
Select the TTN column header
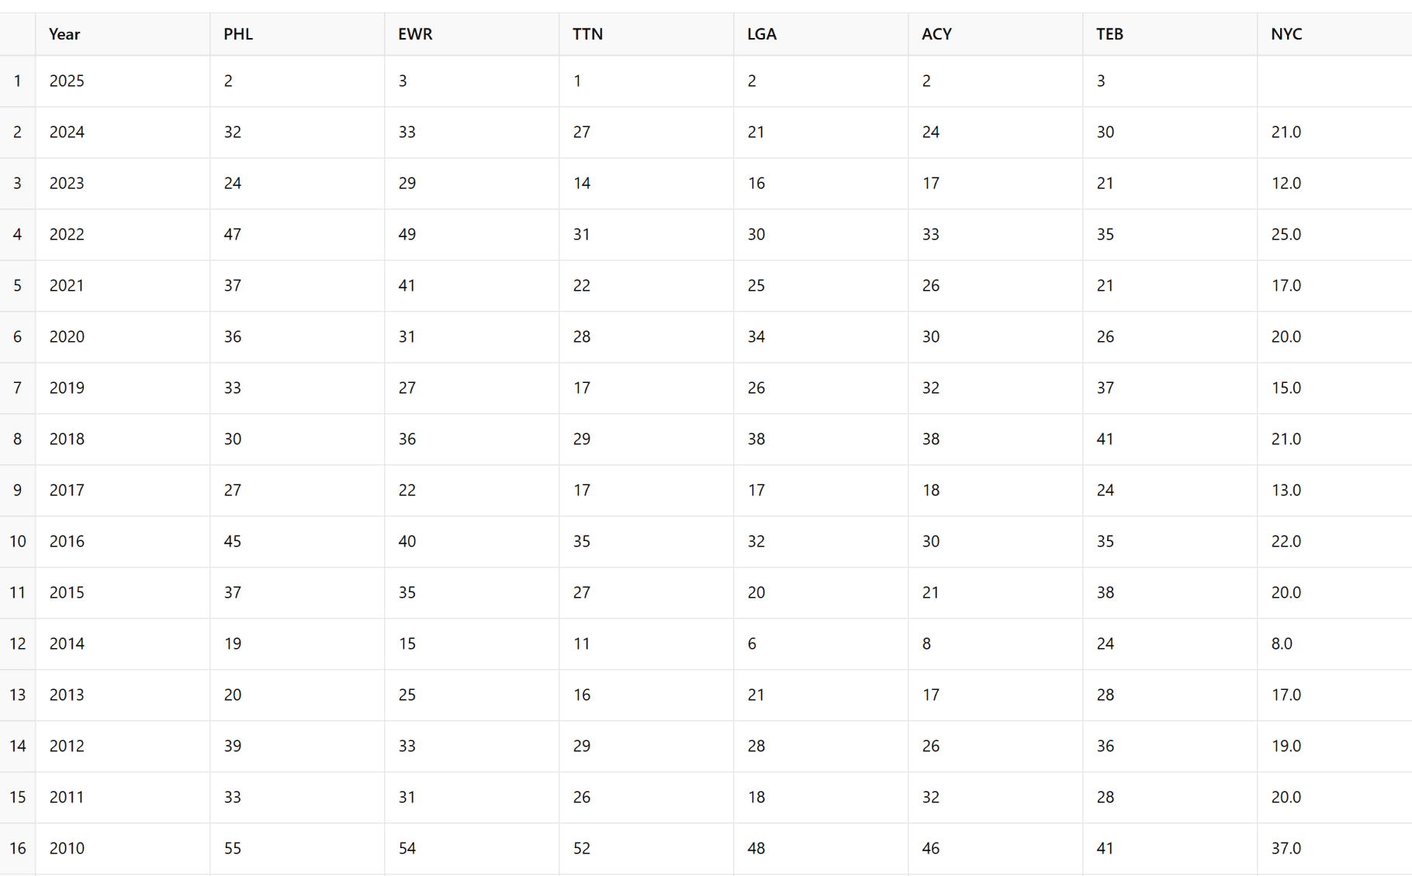(646, 34)
